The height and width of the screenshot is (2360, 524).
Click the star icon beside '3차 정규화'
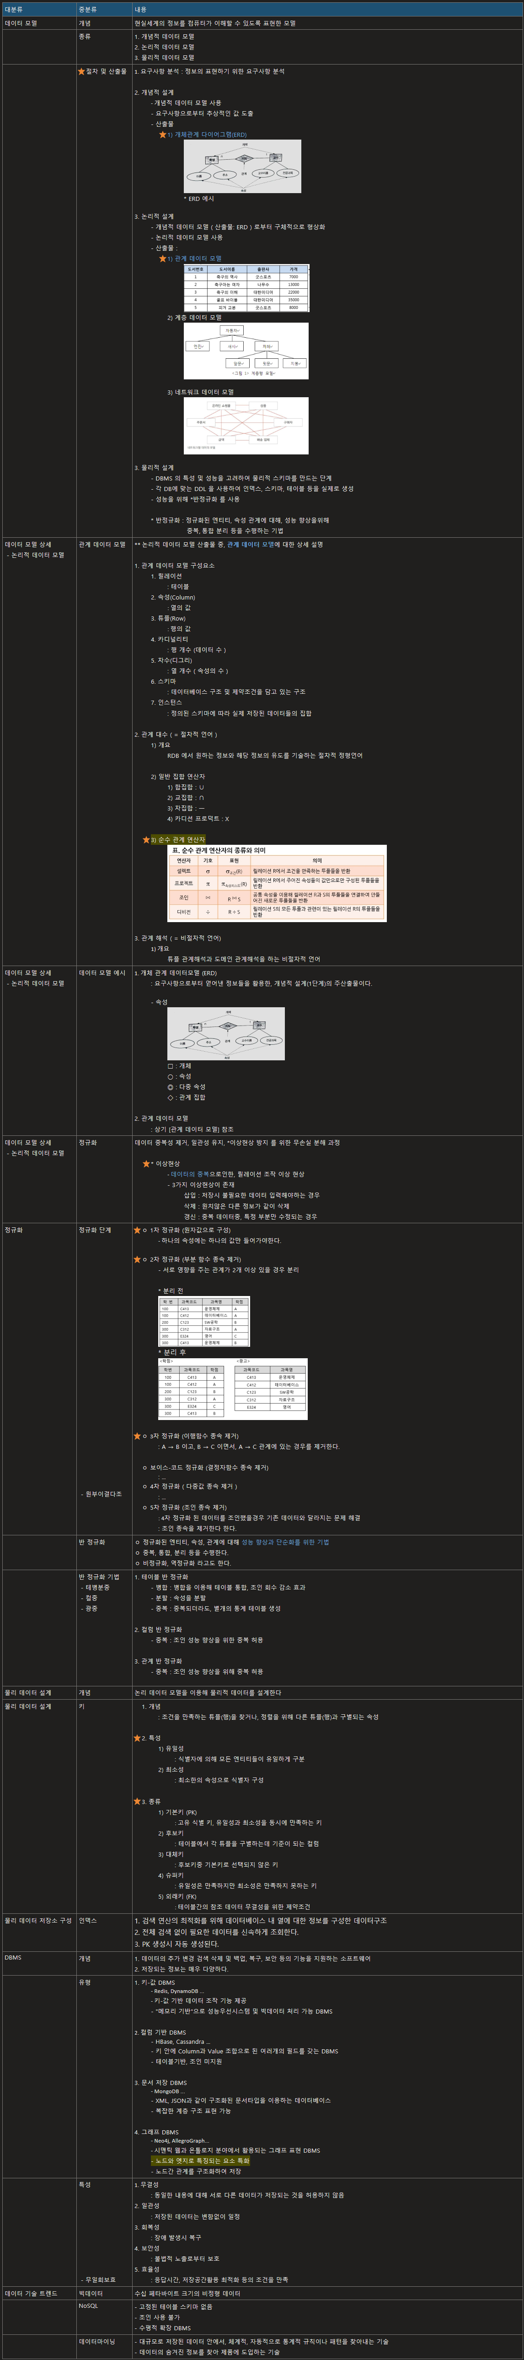point(138,1437)
